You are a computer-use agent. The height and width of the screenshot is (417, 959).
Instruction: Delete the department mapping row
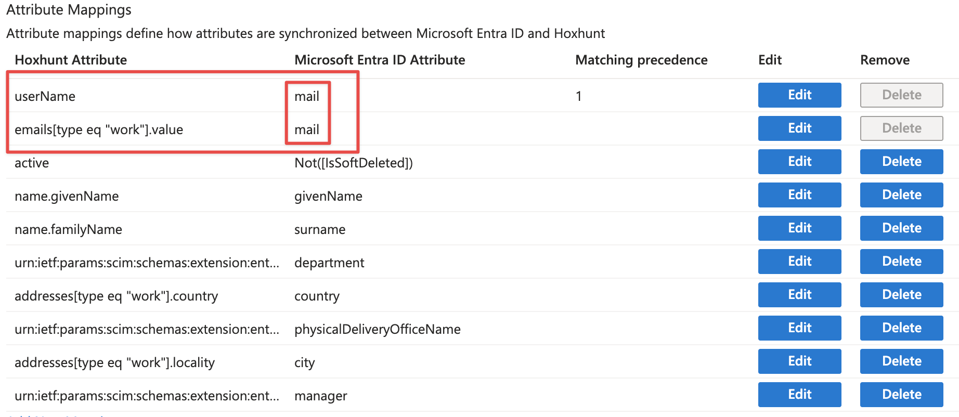tap(901, 262)
